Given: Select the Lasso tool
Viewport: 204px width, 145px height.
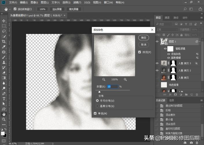Looking at the screenshot, I should [4, 31].
